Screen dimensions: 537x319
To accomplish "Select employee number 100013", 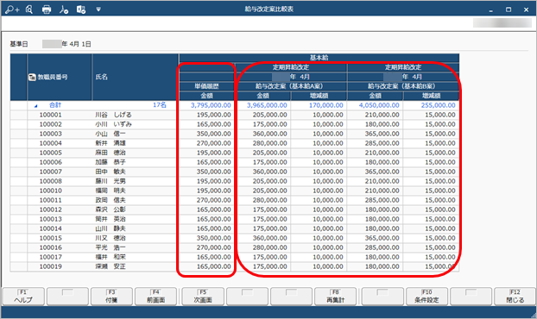I will 51,219.
